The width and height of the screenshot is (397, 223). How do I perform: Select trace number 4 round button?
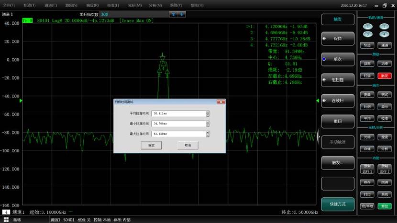pyautogui.click(x=384, y=34)
